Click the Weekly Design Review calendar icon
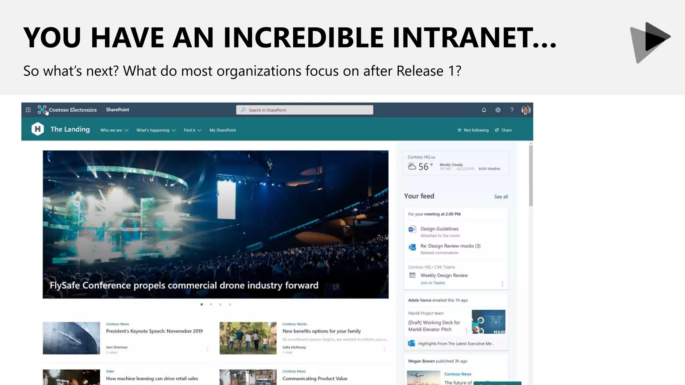Screen dimensions: 685x385 coord(412,275)
